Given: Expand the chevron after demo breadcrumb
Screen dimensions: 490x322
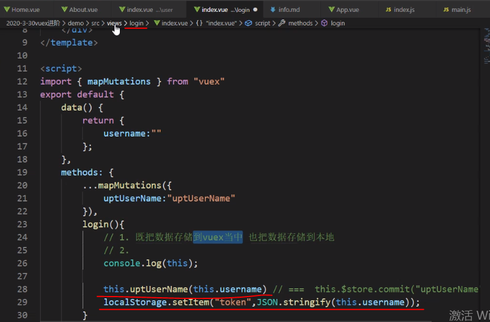Looking at the screenshot, I should (x=87, y=23).
